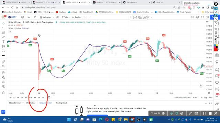Open the ideas lightbulb in the right sidebar
The image size is (220, 123).
(217, 61)
